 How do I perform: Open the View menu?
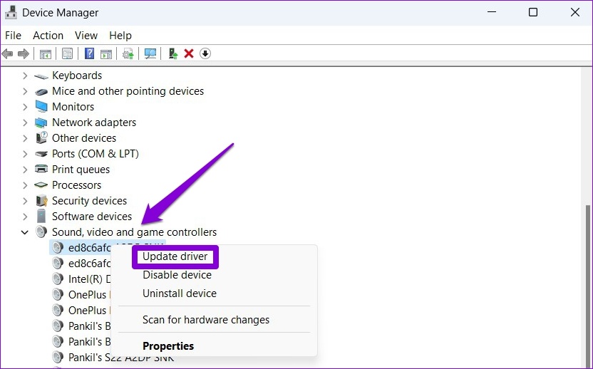[86, 36]
